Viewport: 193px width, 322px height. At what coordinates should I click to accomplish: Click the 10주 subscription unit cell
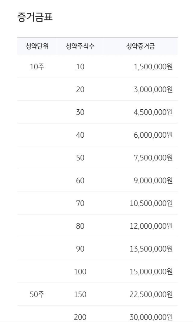pos(37,67)
